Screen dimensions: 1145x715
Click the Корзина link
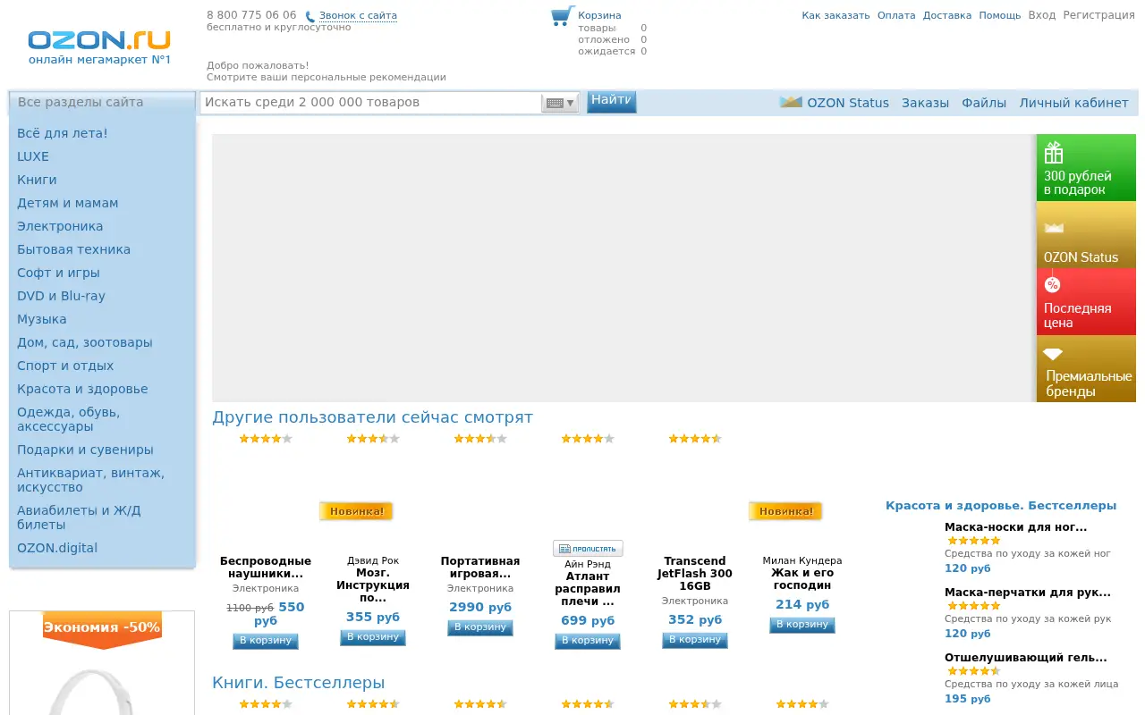[x=599, y=15]
